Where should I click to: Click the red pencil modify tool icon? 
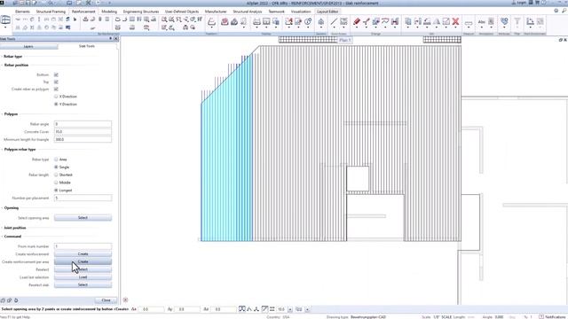pyautogui.click(x=357, y=22)
